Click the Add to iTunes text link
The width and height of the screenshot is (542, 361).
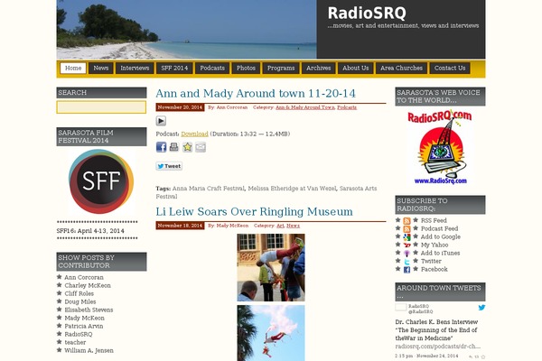pyautogui.click(x=441, y=254)
